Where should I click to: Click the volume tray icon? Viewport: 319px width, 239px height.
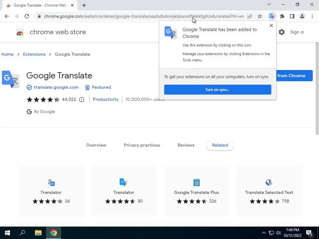279,233
